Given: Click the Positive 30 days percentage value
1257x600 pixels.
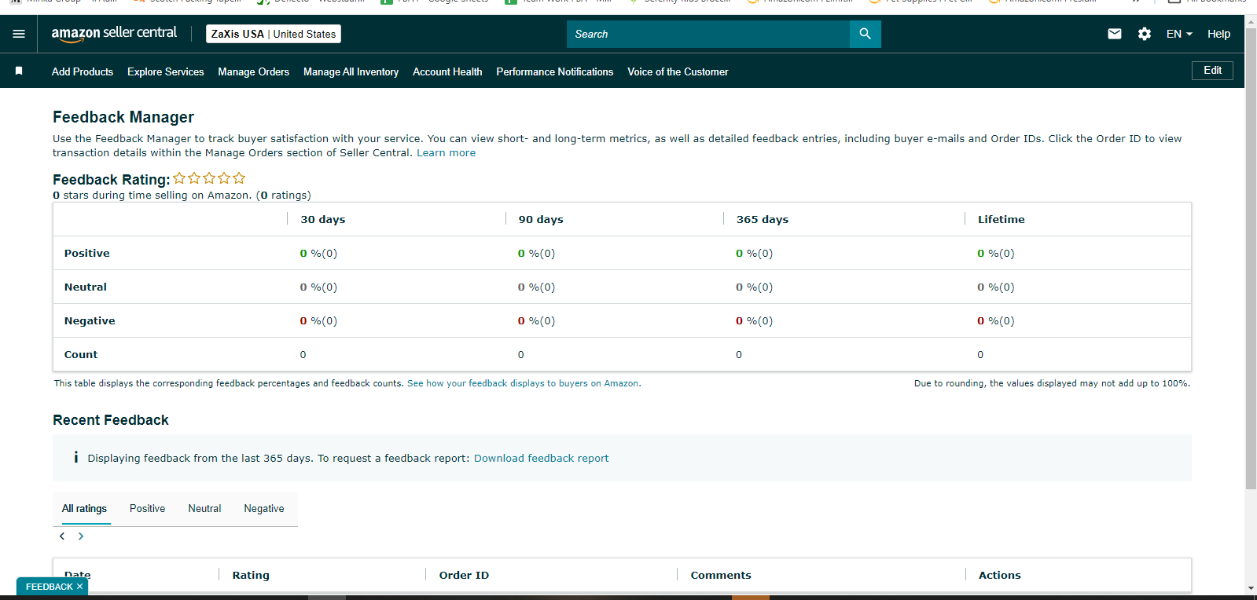Looking at the screenshot, I should point(318,254).
